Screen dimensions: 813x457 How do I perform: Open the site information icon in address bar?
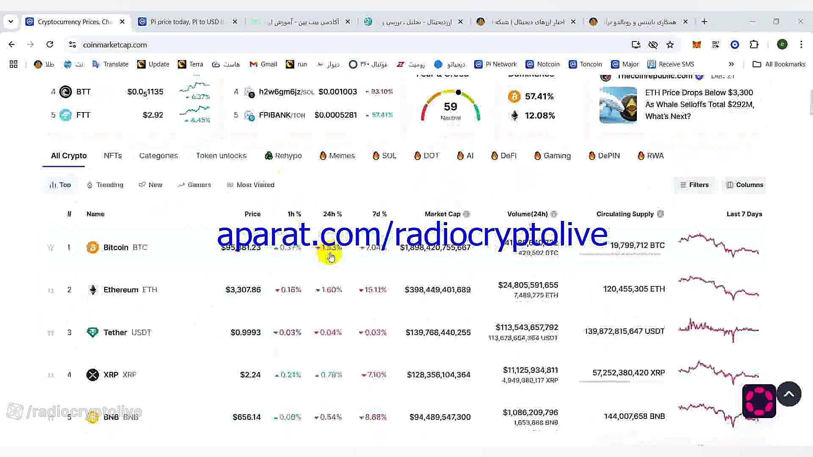pos(72,44)
